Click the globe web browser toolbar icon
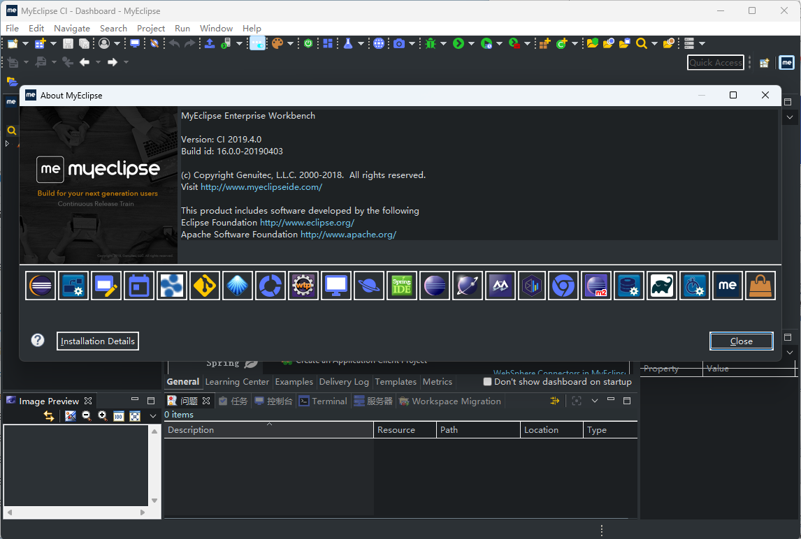This screenshot has width=801, height=539. pos(379,44)
